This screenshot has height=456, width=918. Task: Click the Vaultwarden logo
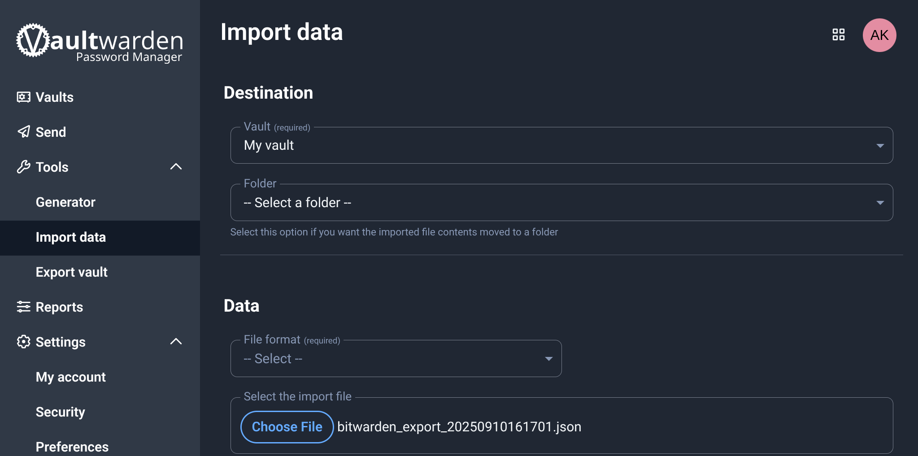[x=100, y=43]
